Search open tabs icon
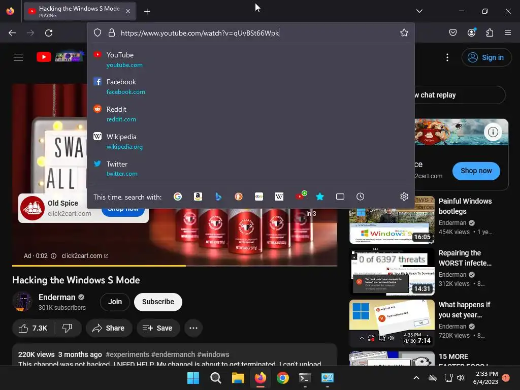This screenshot has width=520, height=390. tap(340, 197)
